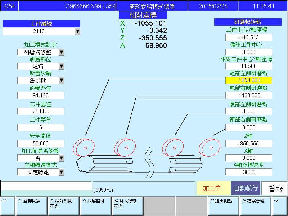Image resolution: width=288 pixels, height=216 pixels.
Task: Select the 自動執行 mode indicator
Action: [x=246, y=188]
